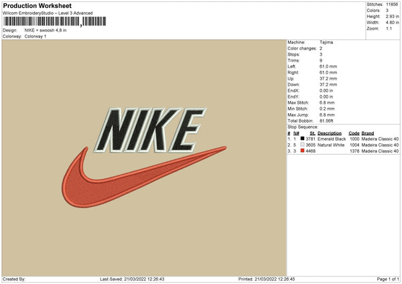Click the Page 1 of 1 footer
This screenshot has height=284, width=402.
point(388,279)
